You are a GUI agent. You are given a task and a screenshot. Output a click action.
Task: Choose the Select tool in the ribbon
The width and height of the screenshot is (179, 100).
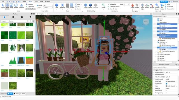(x=3, y=6)
